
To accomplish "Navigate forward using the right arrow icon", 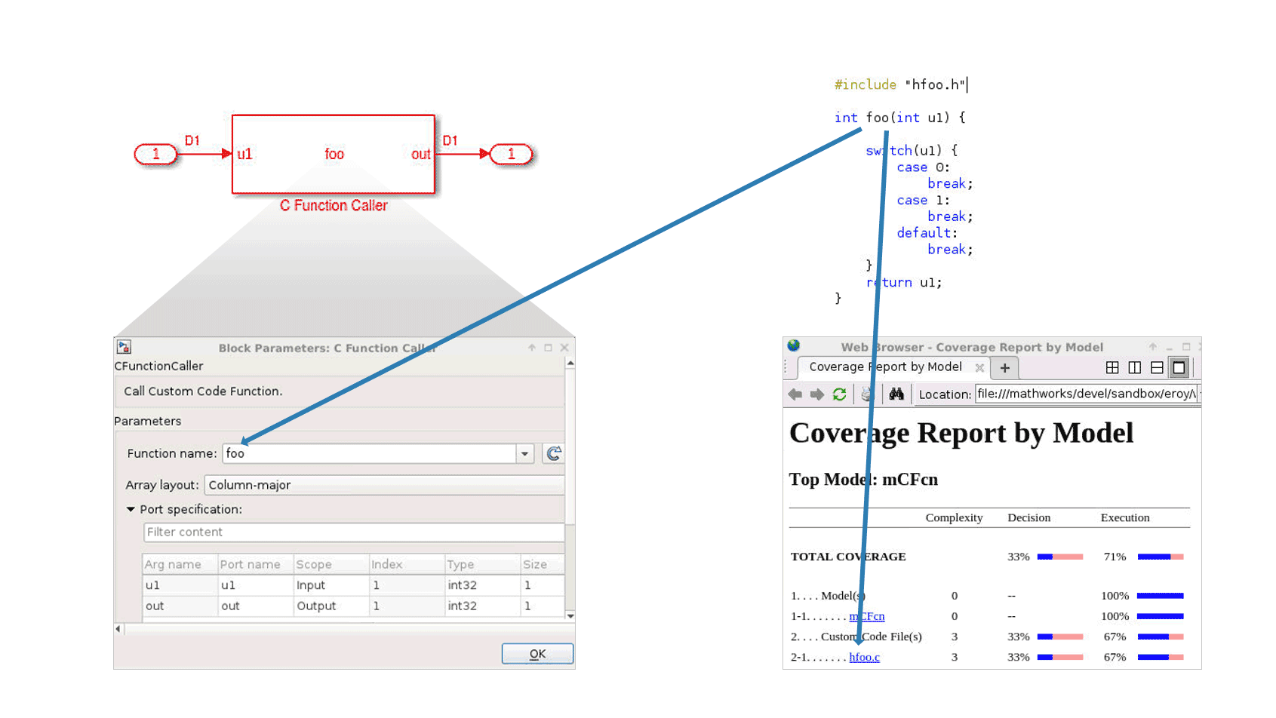I will pos(817,393).
